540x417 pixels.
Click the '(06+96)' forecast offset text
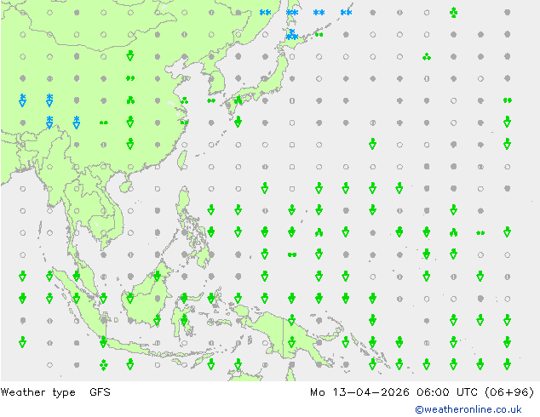(509, 391)
